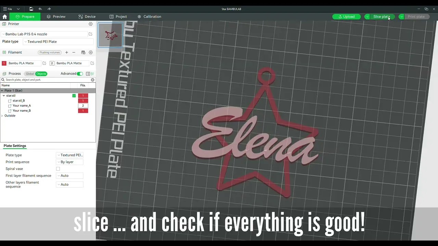Open the Plate Settings plate type dropdown

(69, 155)
